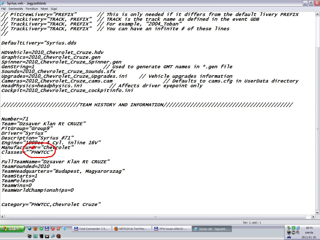Click the Spinner=2010_Chevrolet_Cruze_Spinner.gen line

point(61,62)
